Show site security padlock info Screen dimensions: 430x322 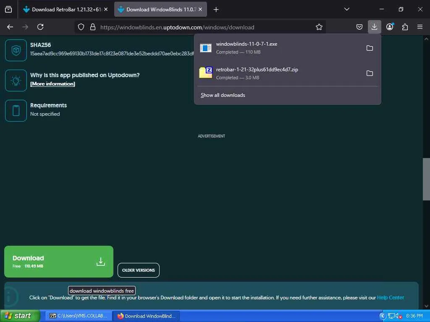[93, 27]
